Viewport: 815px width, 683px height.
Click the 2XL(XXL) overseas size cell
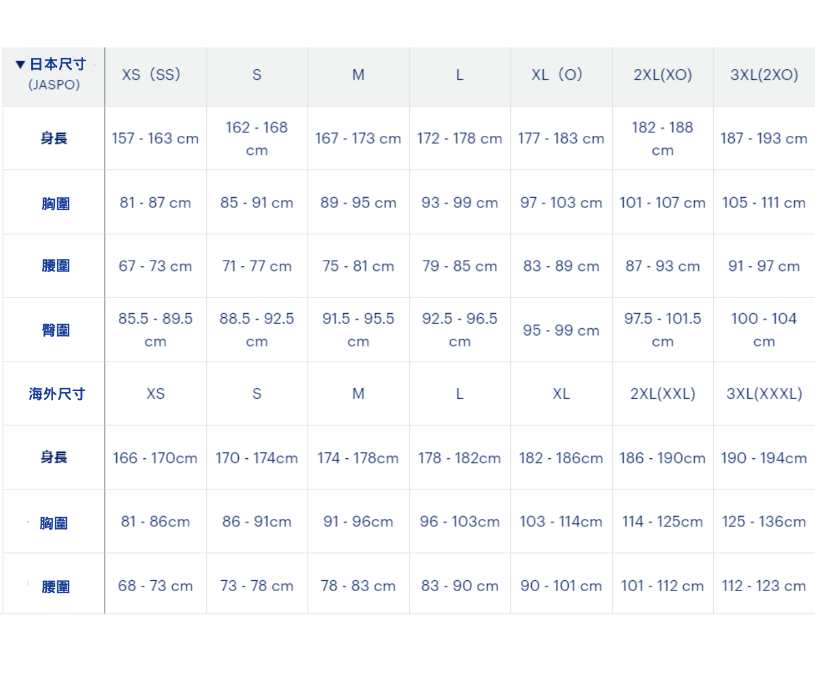point(662,394)
